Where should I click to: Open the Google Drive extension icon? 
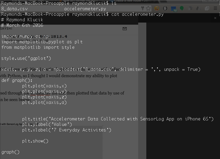tap(198, 8)
